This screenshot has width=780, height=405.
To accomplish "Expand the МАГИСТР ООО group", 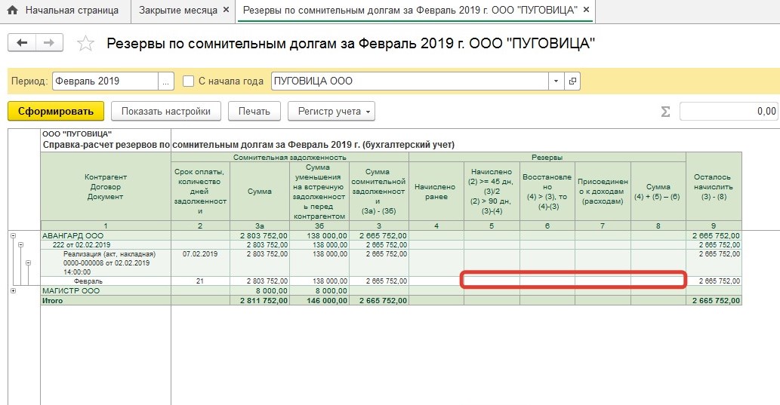I will tap(13, 290).
